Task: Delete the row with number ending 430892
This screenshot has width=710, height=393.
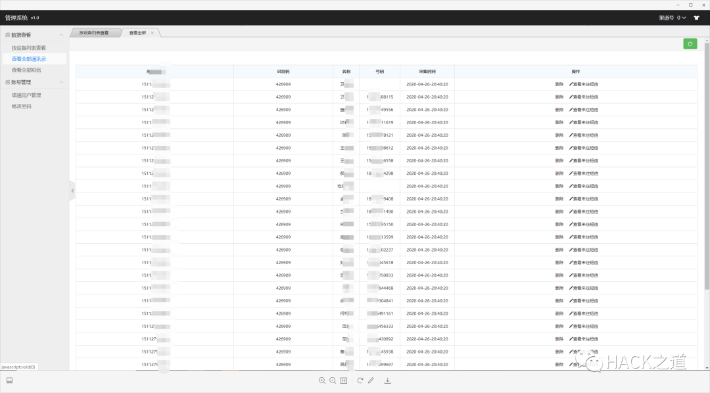Action: (x=559, y=339)
